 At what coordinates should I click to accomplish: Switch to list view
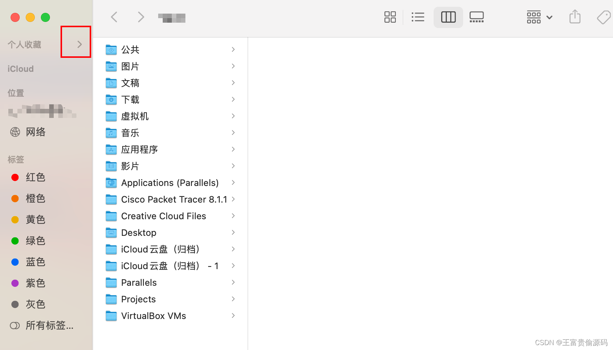tap(418, 17)
